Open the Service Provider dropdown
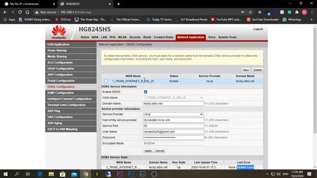The height and width of the screenshot is (178, 317). click(x=173, y=114)
